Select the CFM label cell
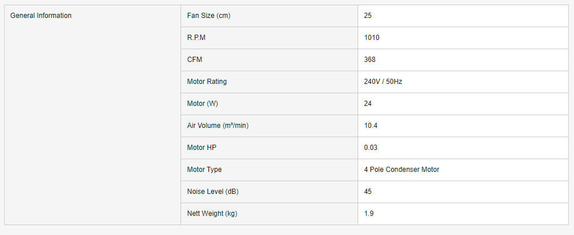574x235 pixels. coord(195,60)
